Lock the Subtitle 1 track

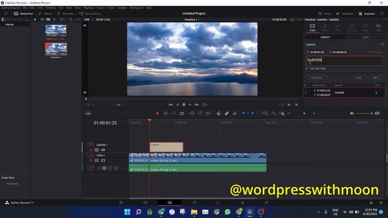point(90,150)
